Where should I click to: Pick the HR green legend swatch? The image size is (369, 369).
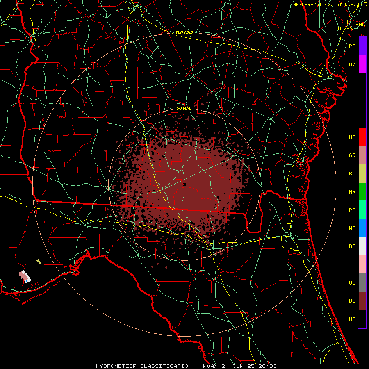[x=362, y=191]
